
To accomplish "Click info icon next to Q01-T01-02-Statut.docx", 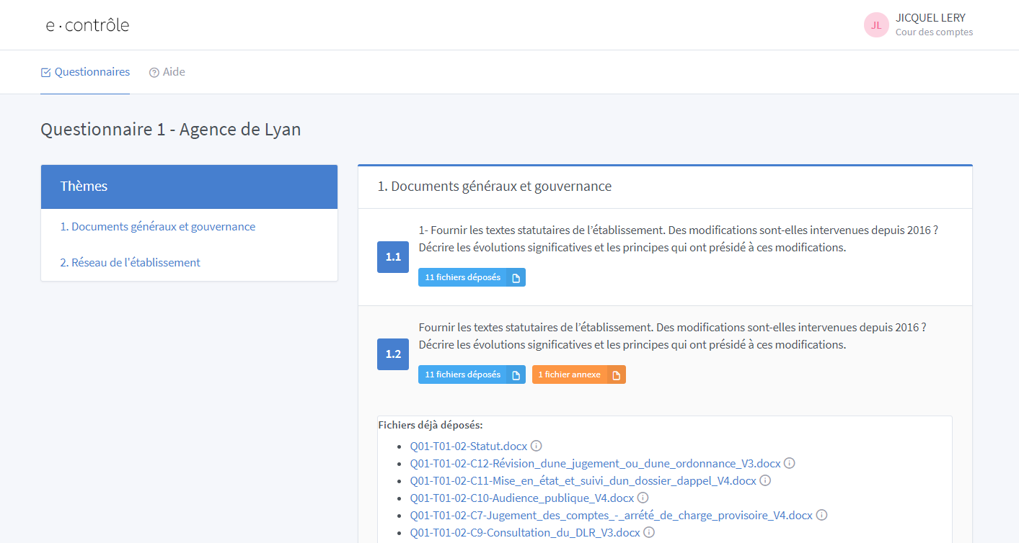I will (x=537, y=446).
